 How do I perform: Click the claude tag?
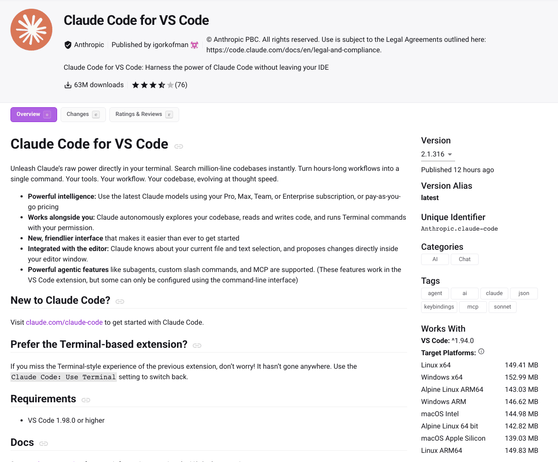[x=494, y=293]
